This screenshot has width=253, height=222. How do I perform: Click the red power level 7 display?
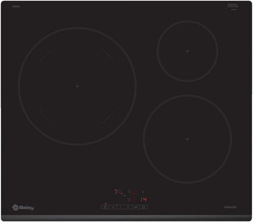click(x=115, y=191)
